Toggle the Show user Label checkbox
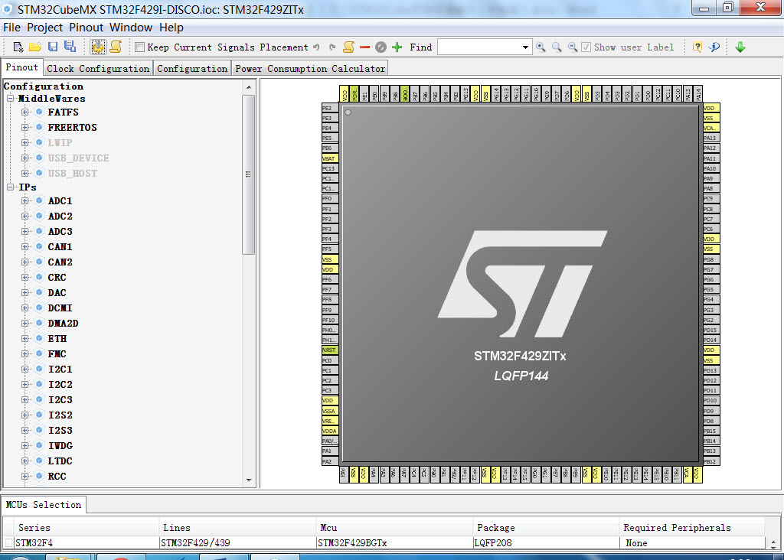Image resolution: width=784 pixels, height=560 pixels. click(586, 47)
